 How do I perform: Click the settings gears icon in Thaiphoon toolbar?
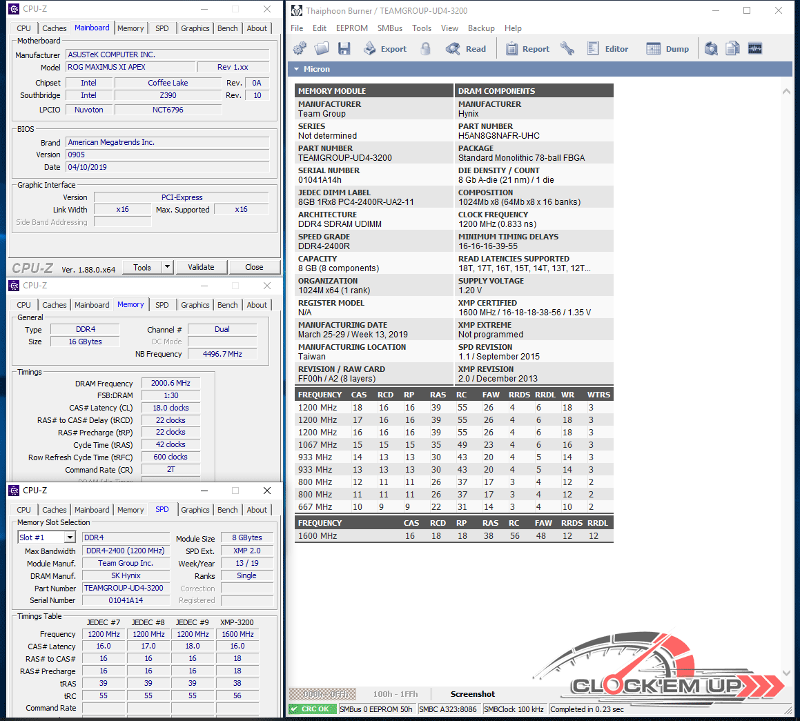tap(300, 48)
